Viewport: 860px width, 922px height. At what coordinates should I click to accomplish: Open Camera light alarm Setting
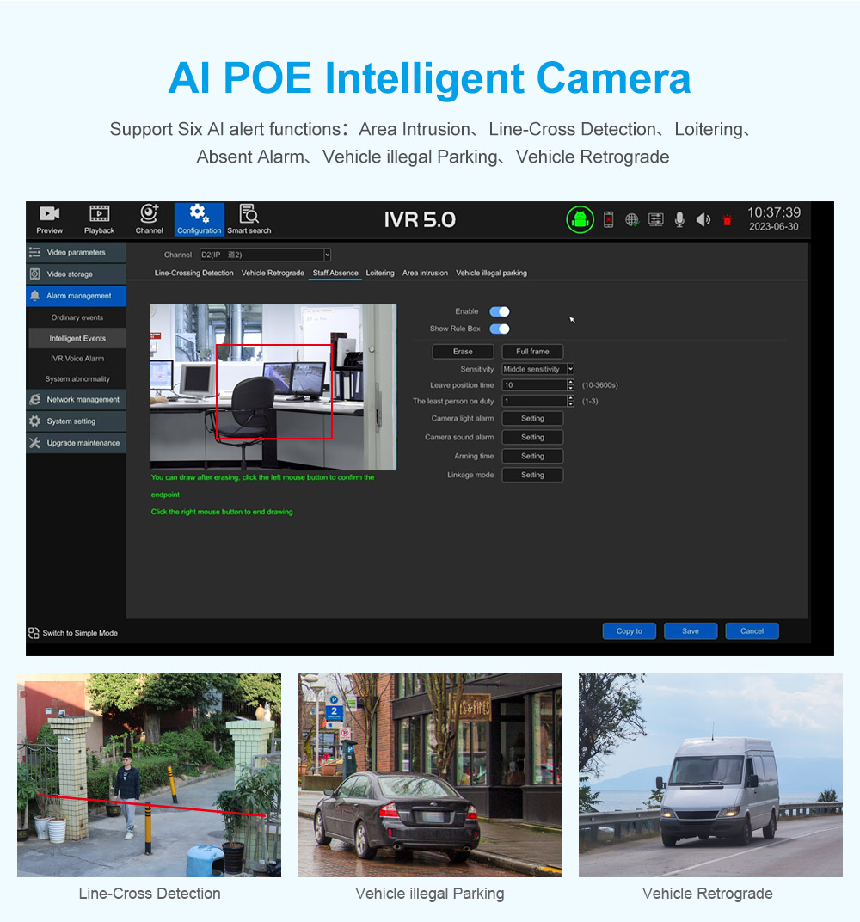tap(532, 418)
